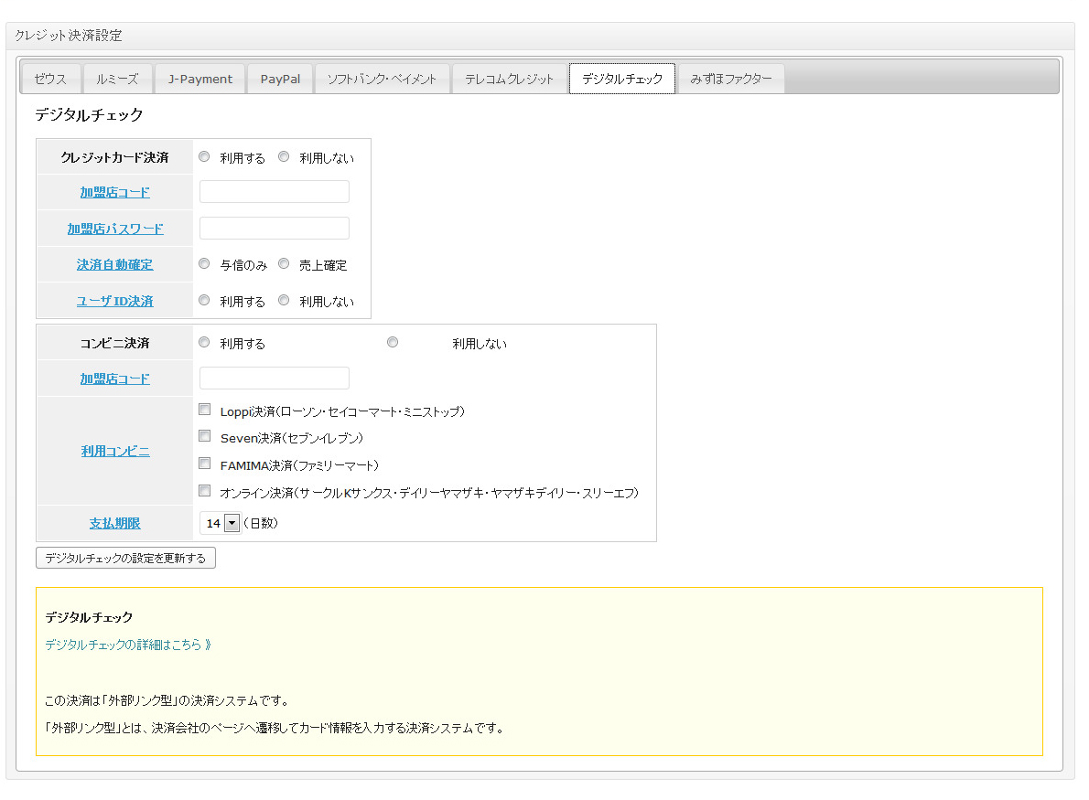Select 利用しない for クレジットカード決済
Viewport: 1089px width, 800px height.
pyautogui.click(x=284, y=157)
